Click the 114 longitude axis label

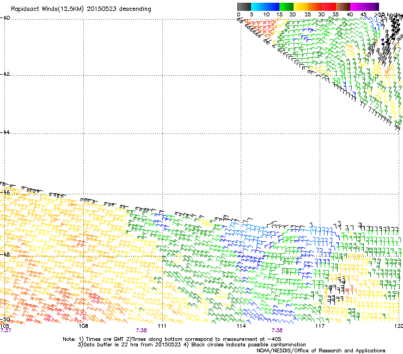click(x=241, y=326)
